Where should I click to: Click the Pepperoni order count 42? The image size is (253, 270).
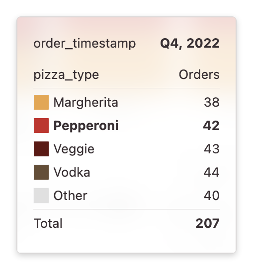click(211, 126)
